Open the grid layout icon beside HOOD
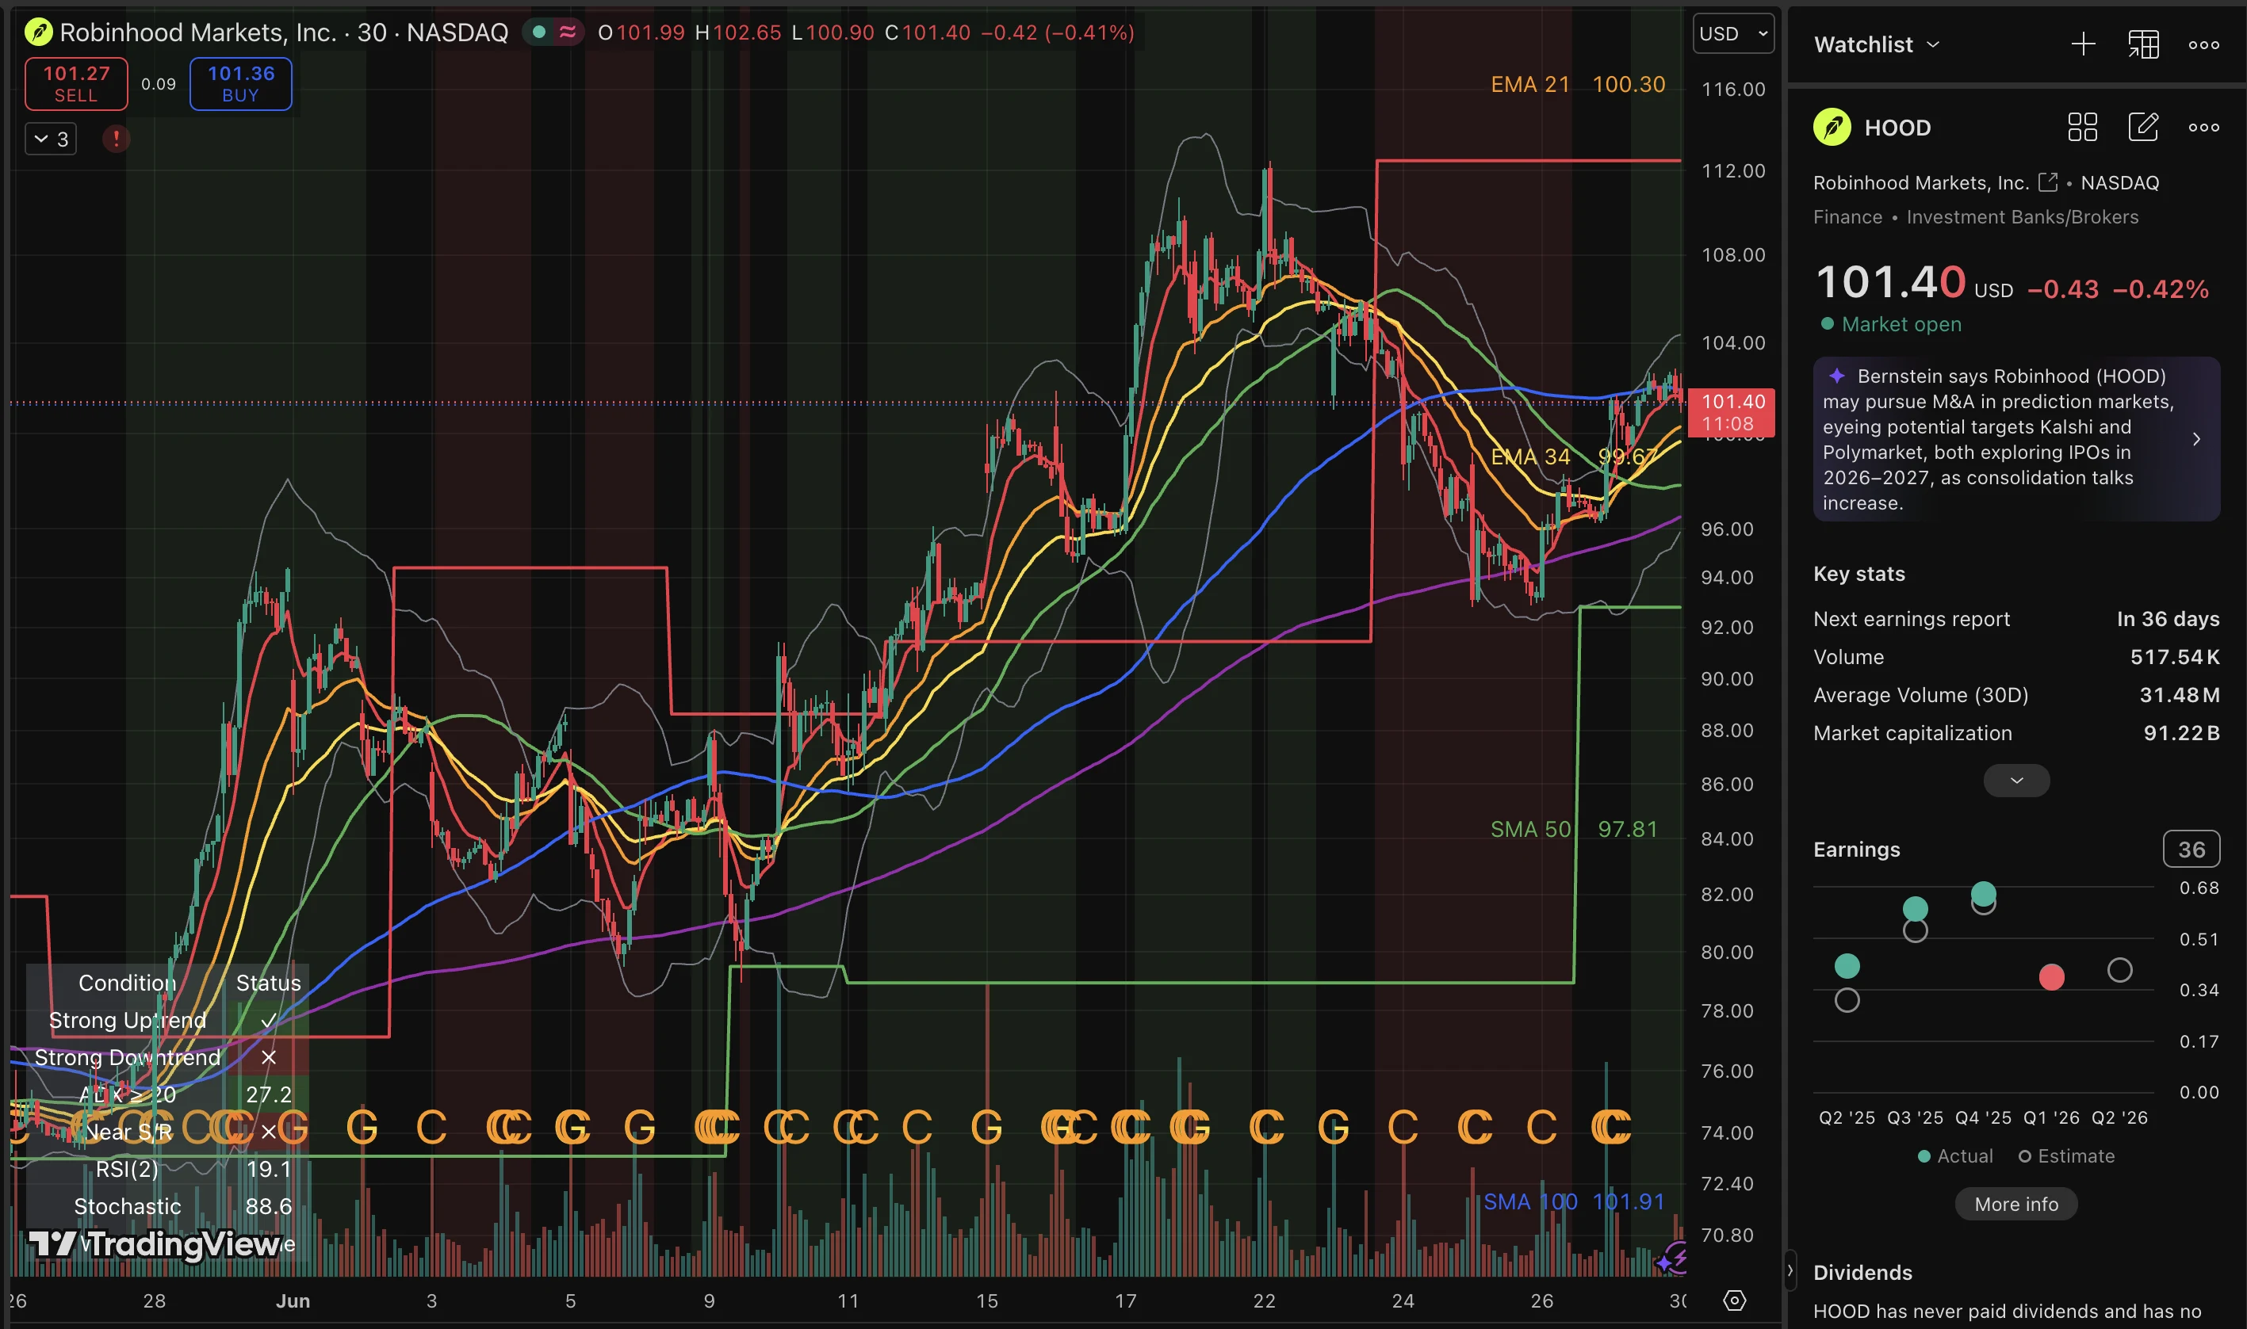Image resolution: width=2247 pixels, height=1329 pixels. tap(2082, 127)
